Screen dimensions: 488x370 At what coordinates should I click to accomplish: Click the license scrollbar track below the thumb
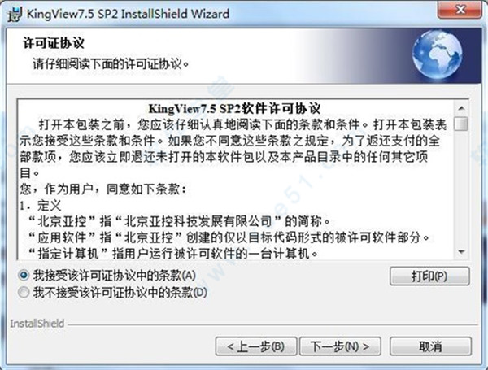[x=461, y=187]
